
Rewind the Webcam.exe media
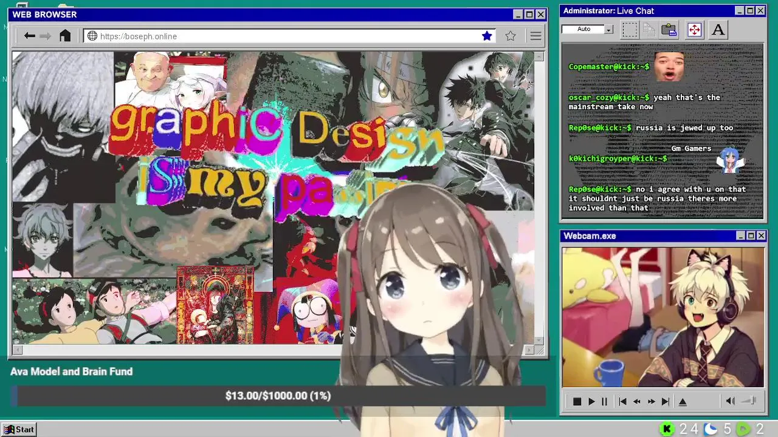[x=636, y=401]
